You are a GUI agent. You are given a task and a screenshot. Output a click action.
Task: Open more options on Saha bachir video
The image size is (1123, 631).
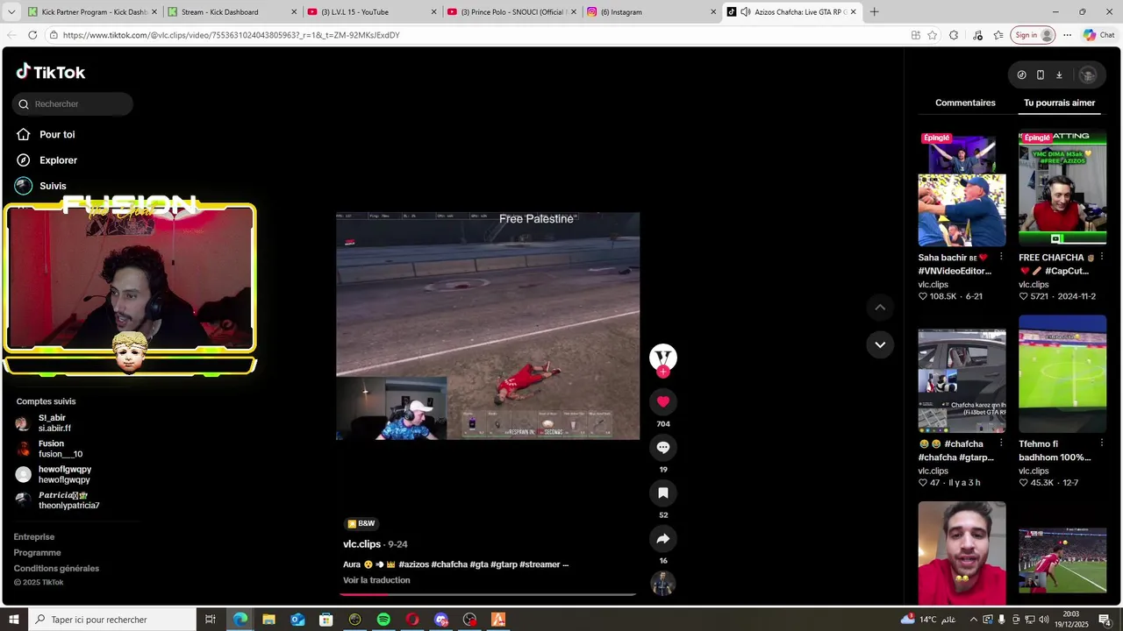click(1001, 258)
